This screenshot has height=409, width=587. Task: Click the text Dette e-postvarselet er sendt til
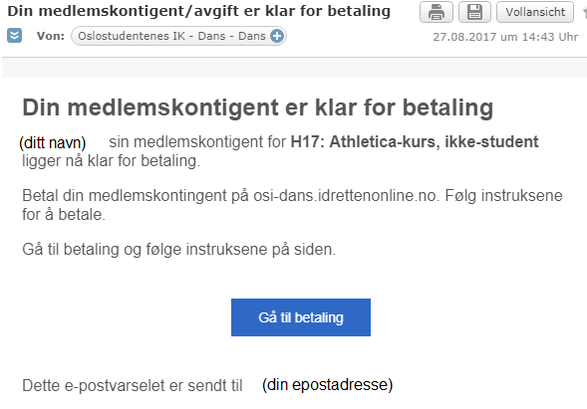(x=133, y=385)
